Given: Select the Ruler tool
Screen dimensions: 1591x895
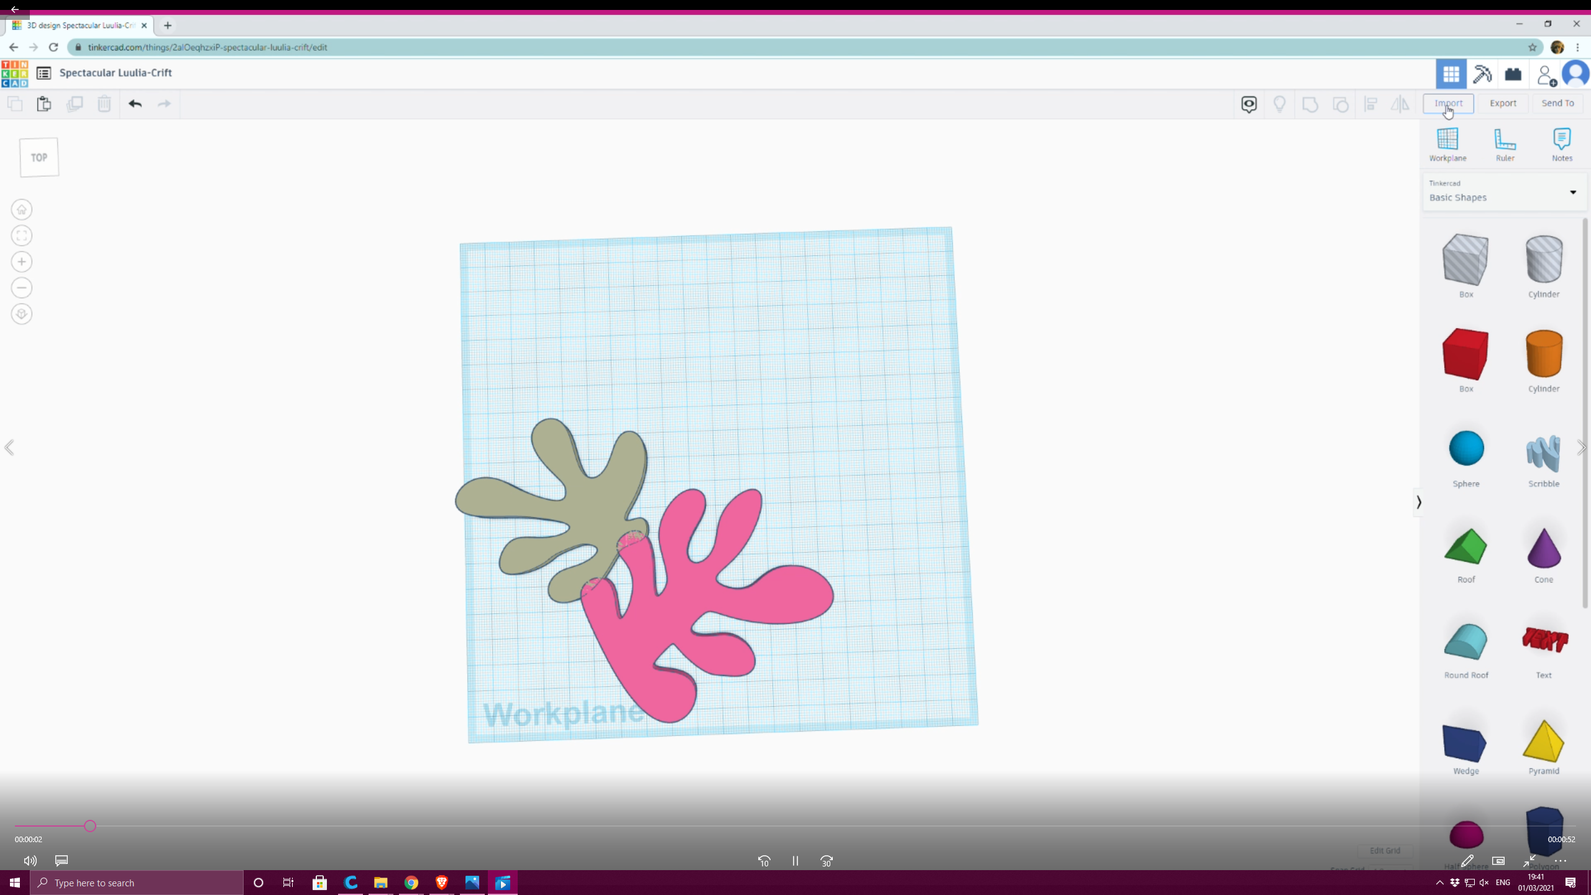Looking at the screenshot, I should (x=1505, y=140).
